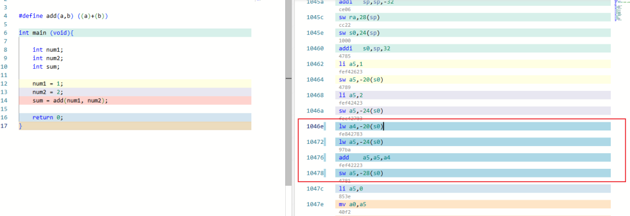Click the #define add(a,b) macro line
The image size is (630, 216).
[64, 16]
